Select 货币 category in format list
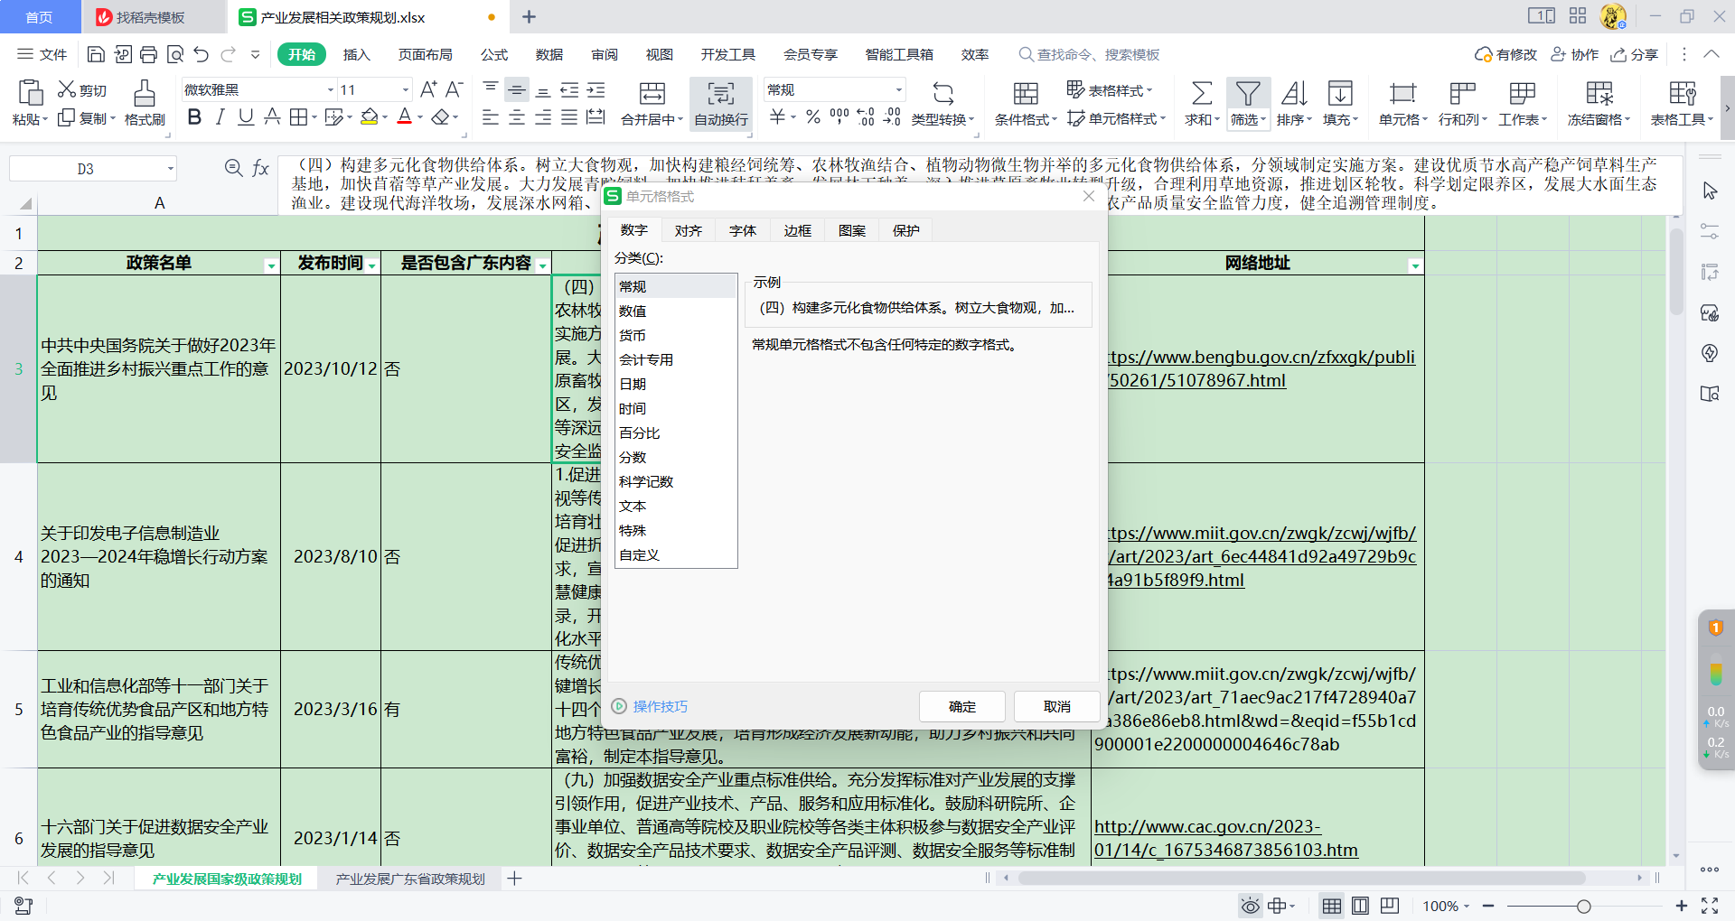The image size is (1735, 921). (676, 335)
